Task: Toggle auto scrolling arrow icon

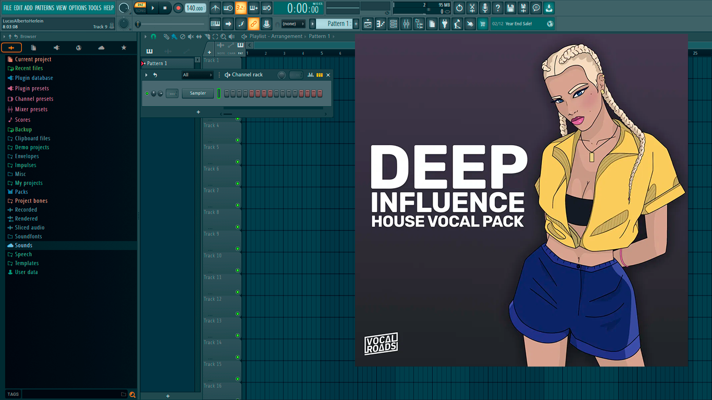Action: pos(228,23)
